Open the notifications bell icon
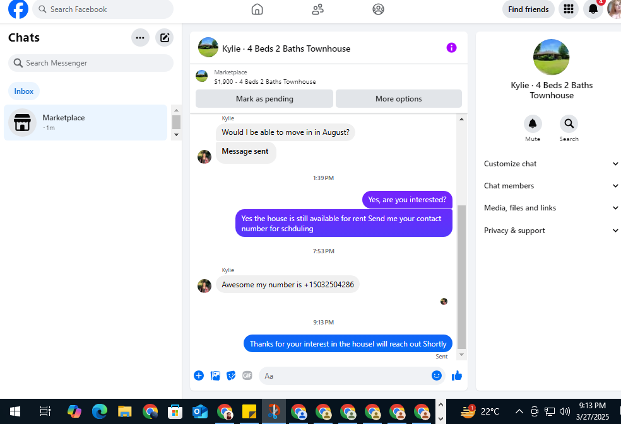Image resolution: width=621 pixels, height=424 pixels. pos(593,9)
